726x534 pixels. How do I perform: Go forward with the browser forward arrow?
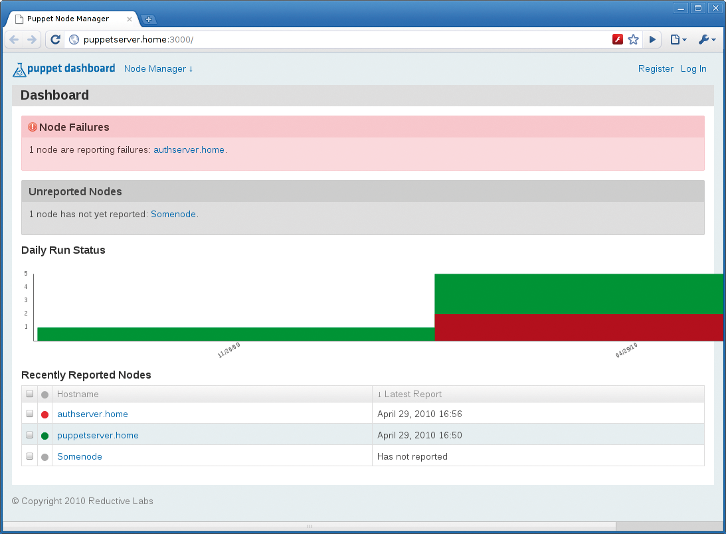(x=31, y=40)
